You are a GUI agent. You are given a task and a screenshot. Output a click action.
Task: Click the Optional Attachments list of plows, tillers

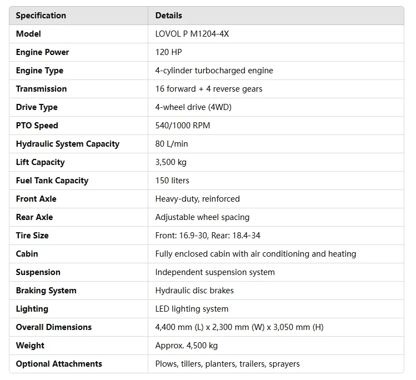click(x=227, y=364)
